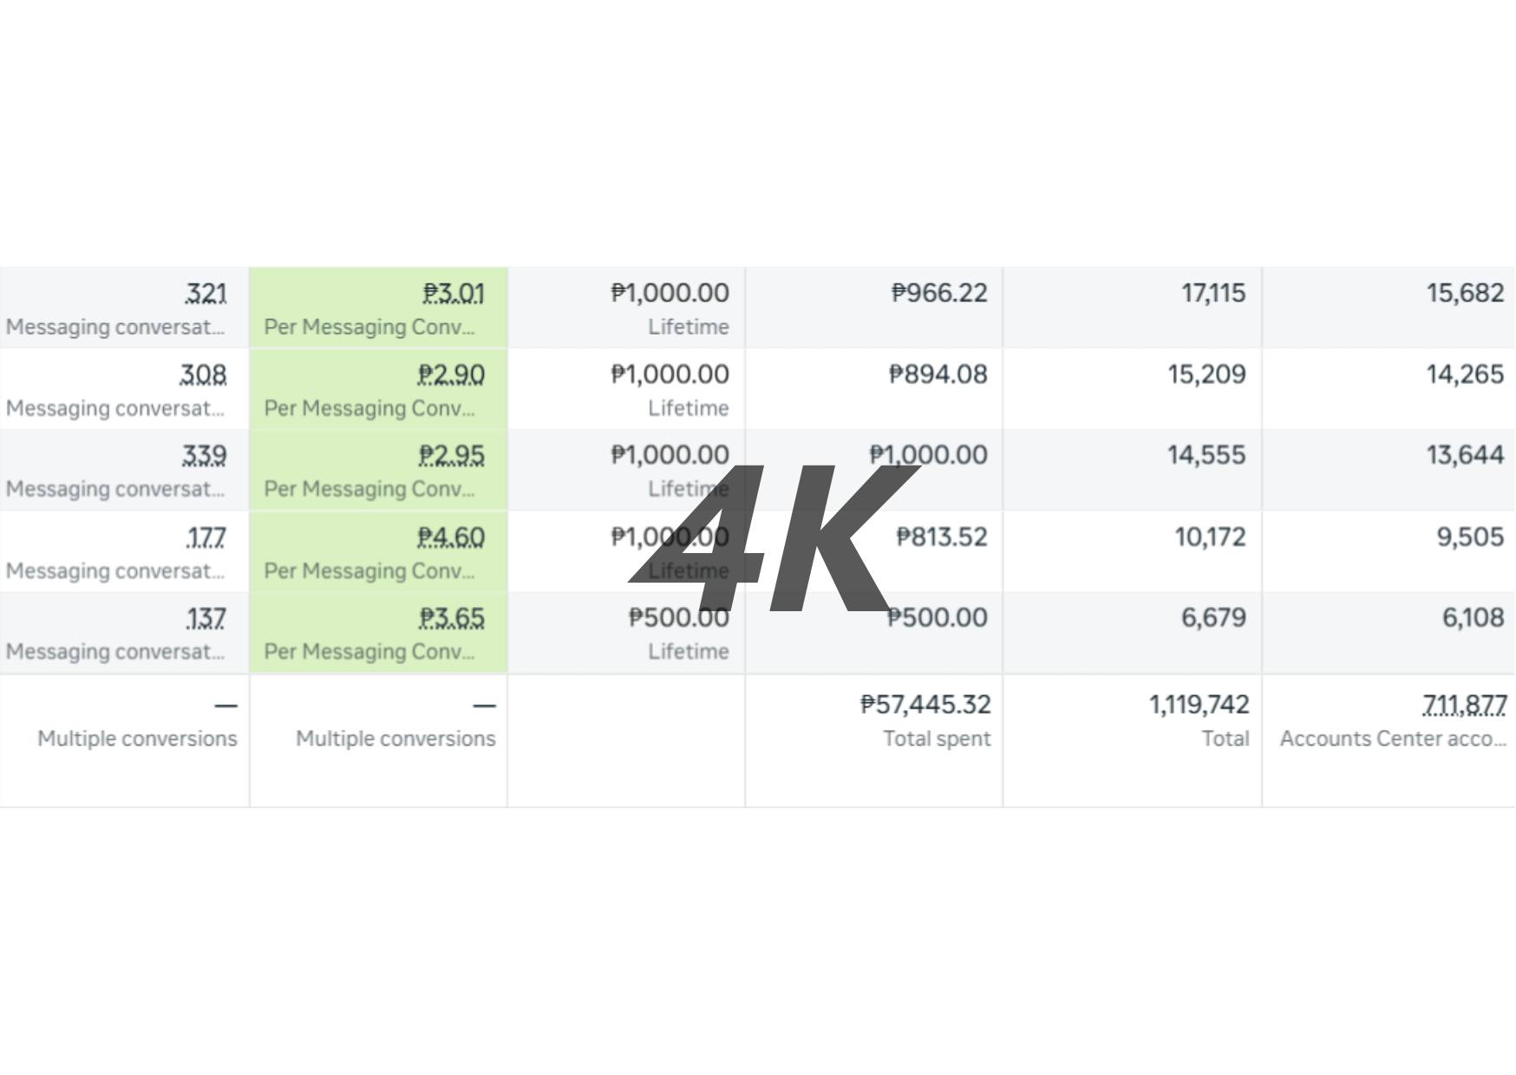
Task: Click the ₱813.52 amount spent cell
Action: [x=941, y=537]
